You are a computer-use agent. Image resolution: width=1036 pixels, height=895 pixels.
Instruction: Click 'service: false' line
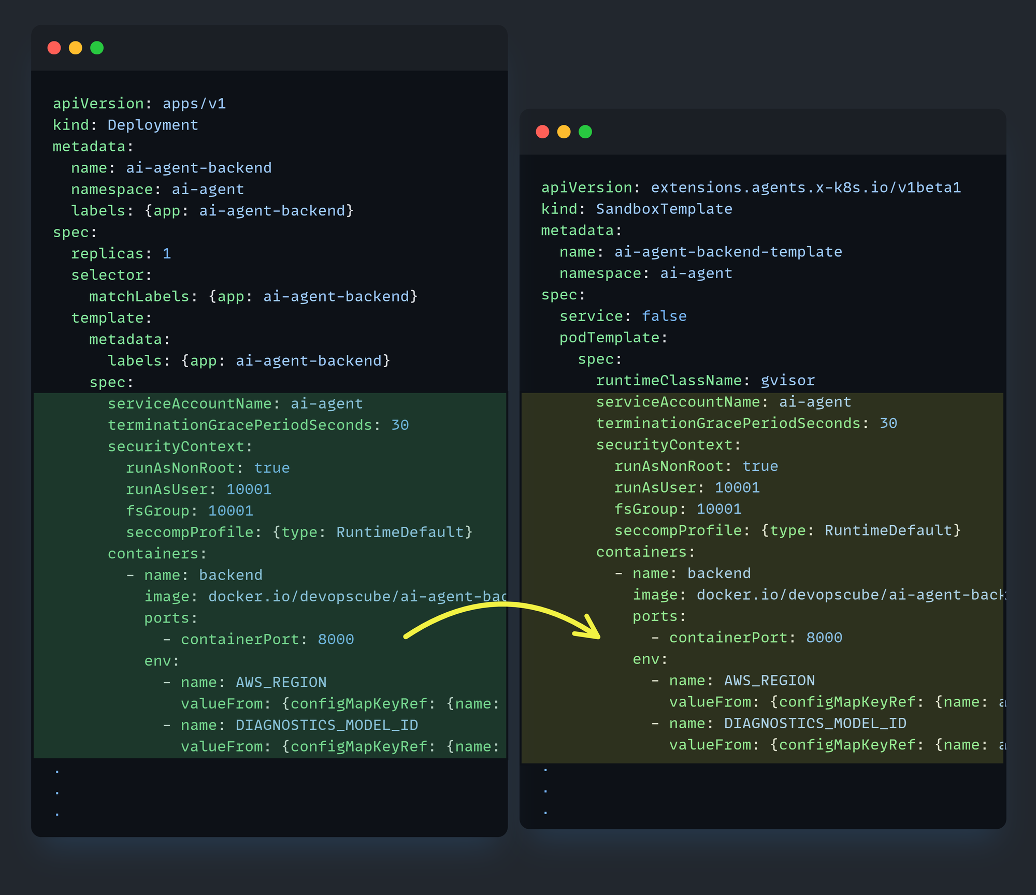[x=623, y=316]
